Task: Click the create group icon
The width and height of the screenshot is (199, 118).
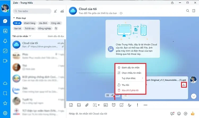Action: (x=62, y=11)
